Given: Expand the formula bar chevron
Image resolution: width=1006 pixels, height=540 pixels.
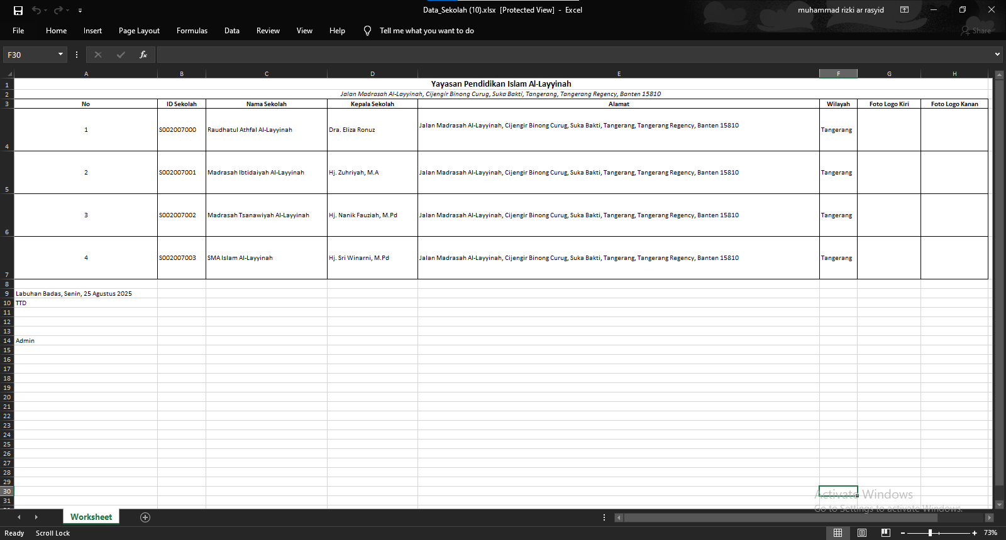Looking at the screenshot, I should tap(997, 55).
